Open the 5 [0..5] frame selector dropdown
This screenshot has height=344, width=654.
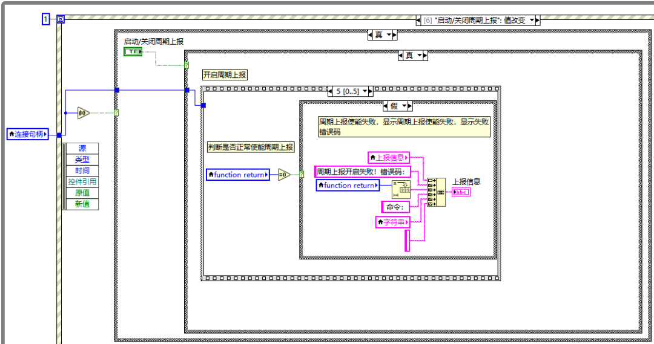(365, 91)
